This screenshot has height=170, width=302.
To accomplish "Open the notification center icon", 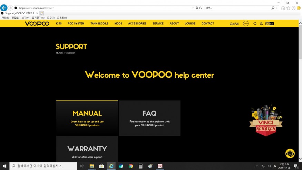I will [296, 166].
